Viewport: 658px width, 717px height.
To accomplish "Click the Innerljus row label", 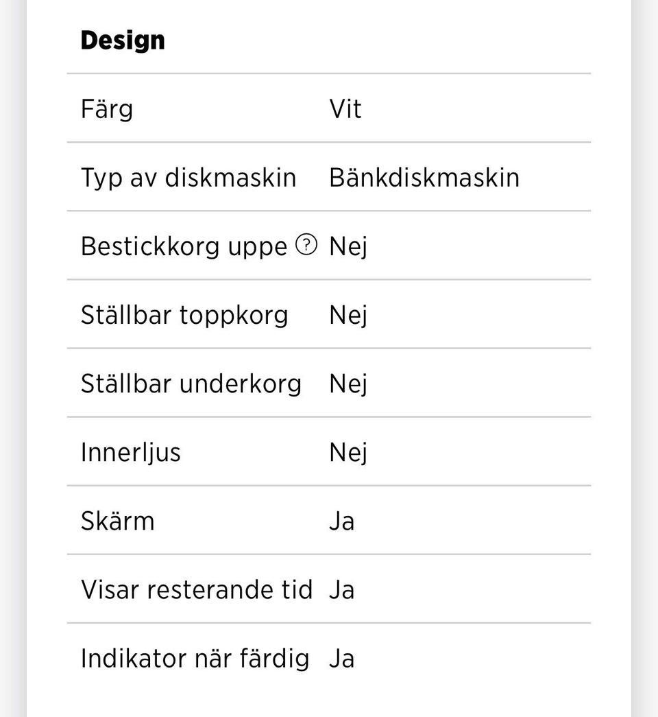I will click(x=131, y=452).
